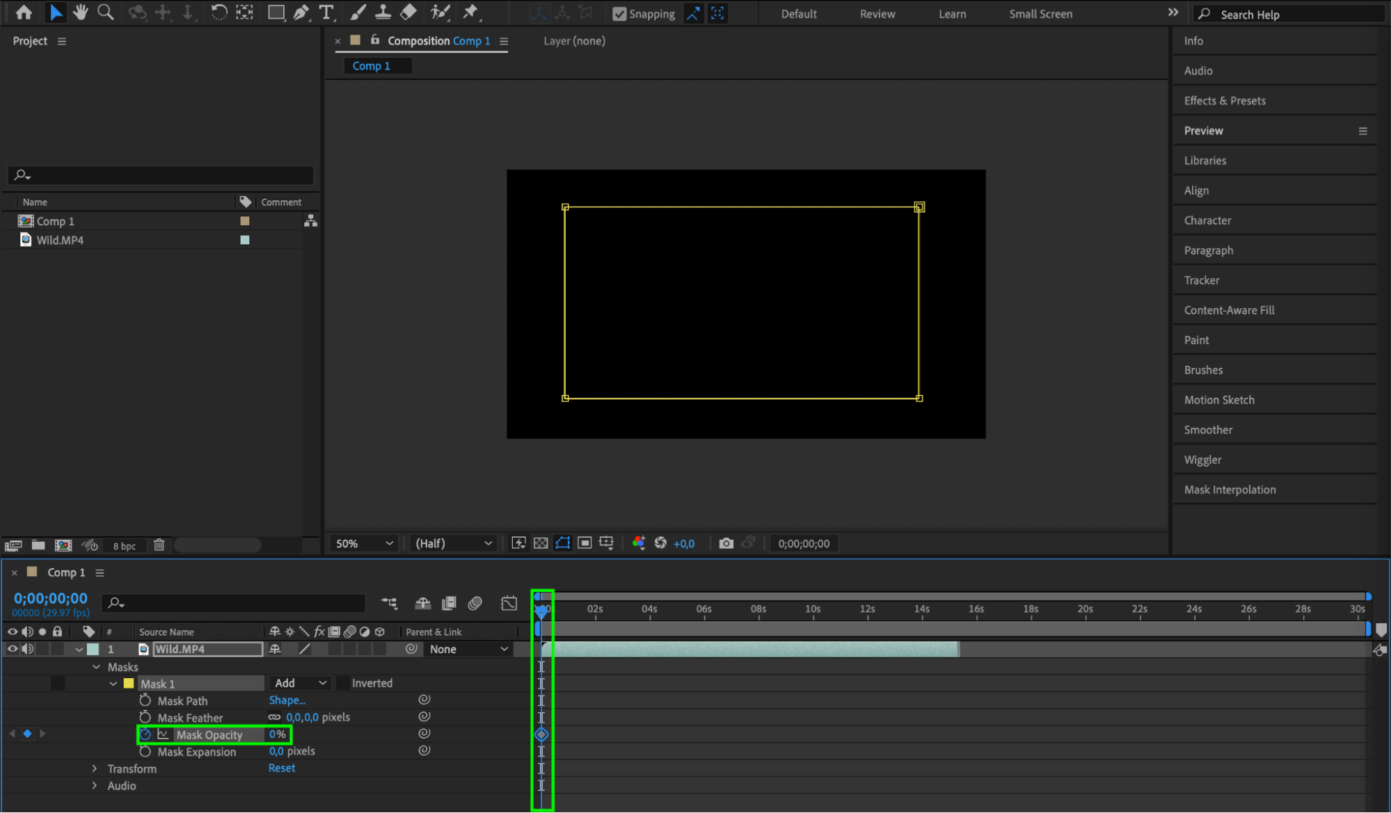Select the Puppet Pin tool
The width and height of the screenshot is (1391, 813).
pos(471,12)
